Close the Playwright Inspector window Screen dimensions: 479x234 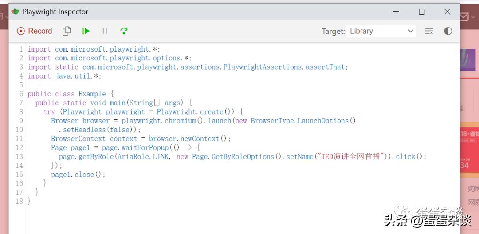pyautogui.click(x=447, y=12)
